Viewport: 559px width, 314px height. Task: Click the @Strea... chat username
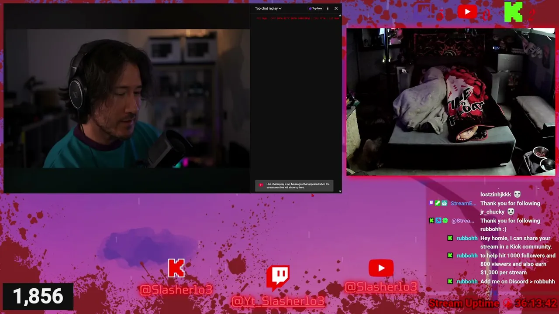click(462, 221)
